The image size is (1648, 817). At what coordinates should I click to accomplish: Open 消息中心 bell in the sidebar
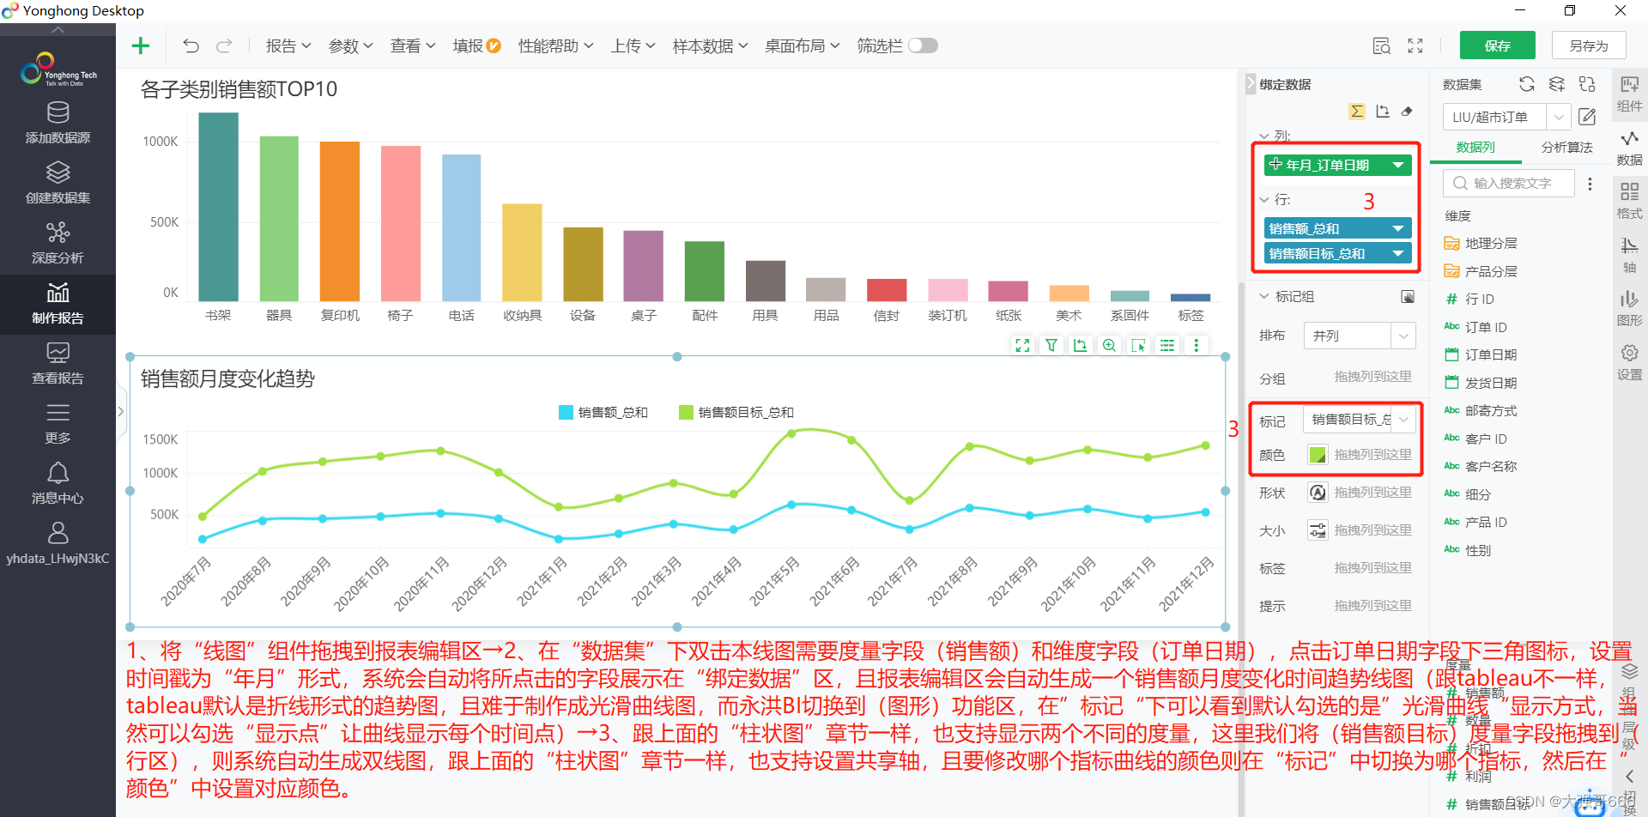click(58, 483)
